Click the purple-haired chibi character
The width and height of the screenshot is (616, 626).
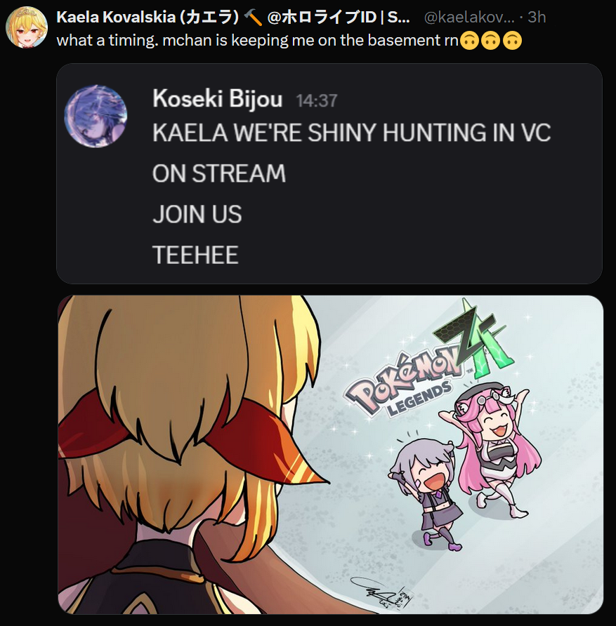tap(424, 493)
